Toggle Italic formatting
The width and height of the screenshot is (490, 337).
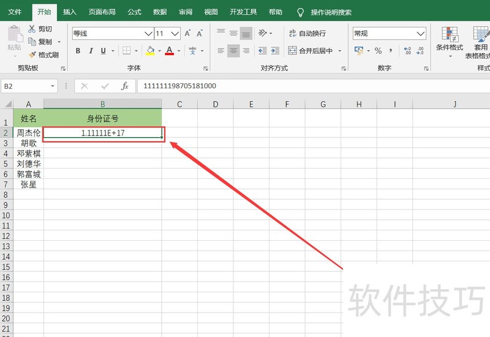(91, 51)
